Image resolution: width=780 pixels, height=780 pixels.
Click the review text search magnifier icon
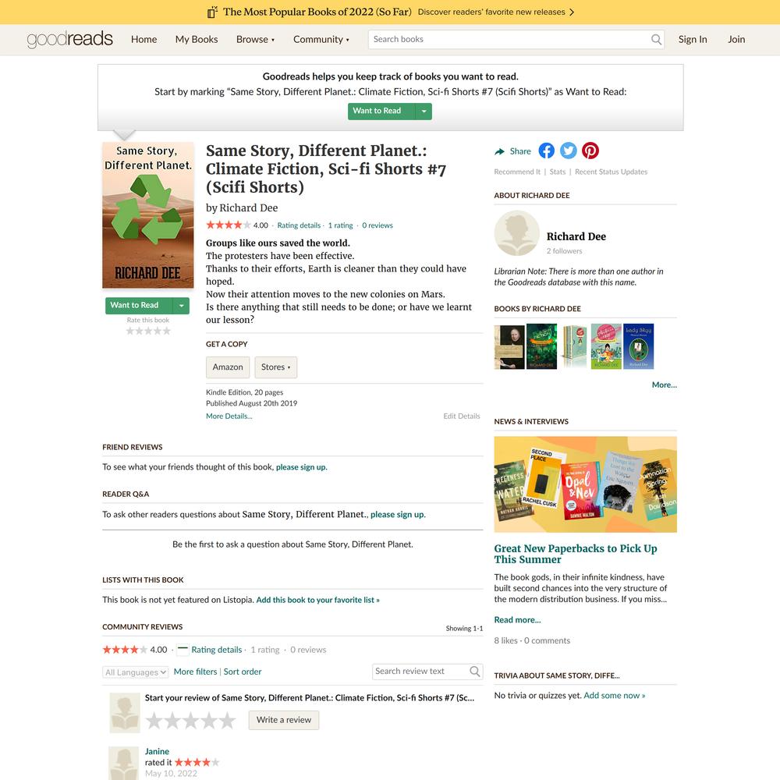475,672
